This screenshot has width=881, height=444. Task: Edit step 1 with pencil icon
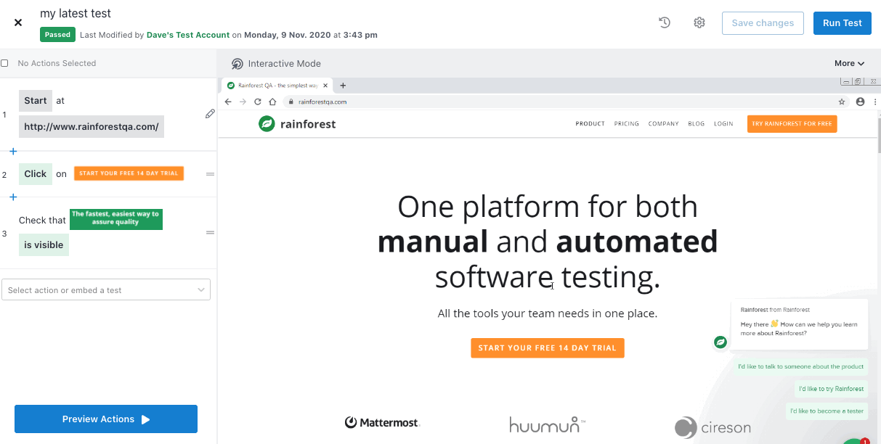tap(210, 114)
